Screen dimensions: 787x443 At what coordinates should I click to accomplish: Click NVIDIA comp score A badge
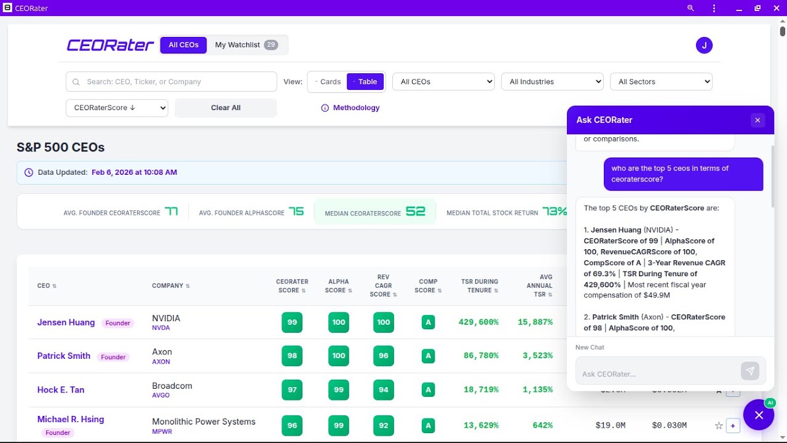tap(429, 322)
